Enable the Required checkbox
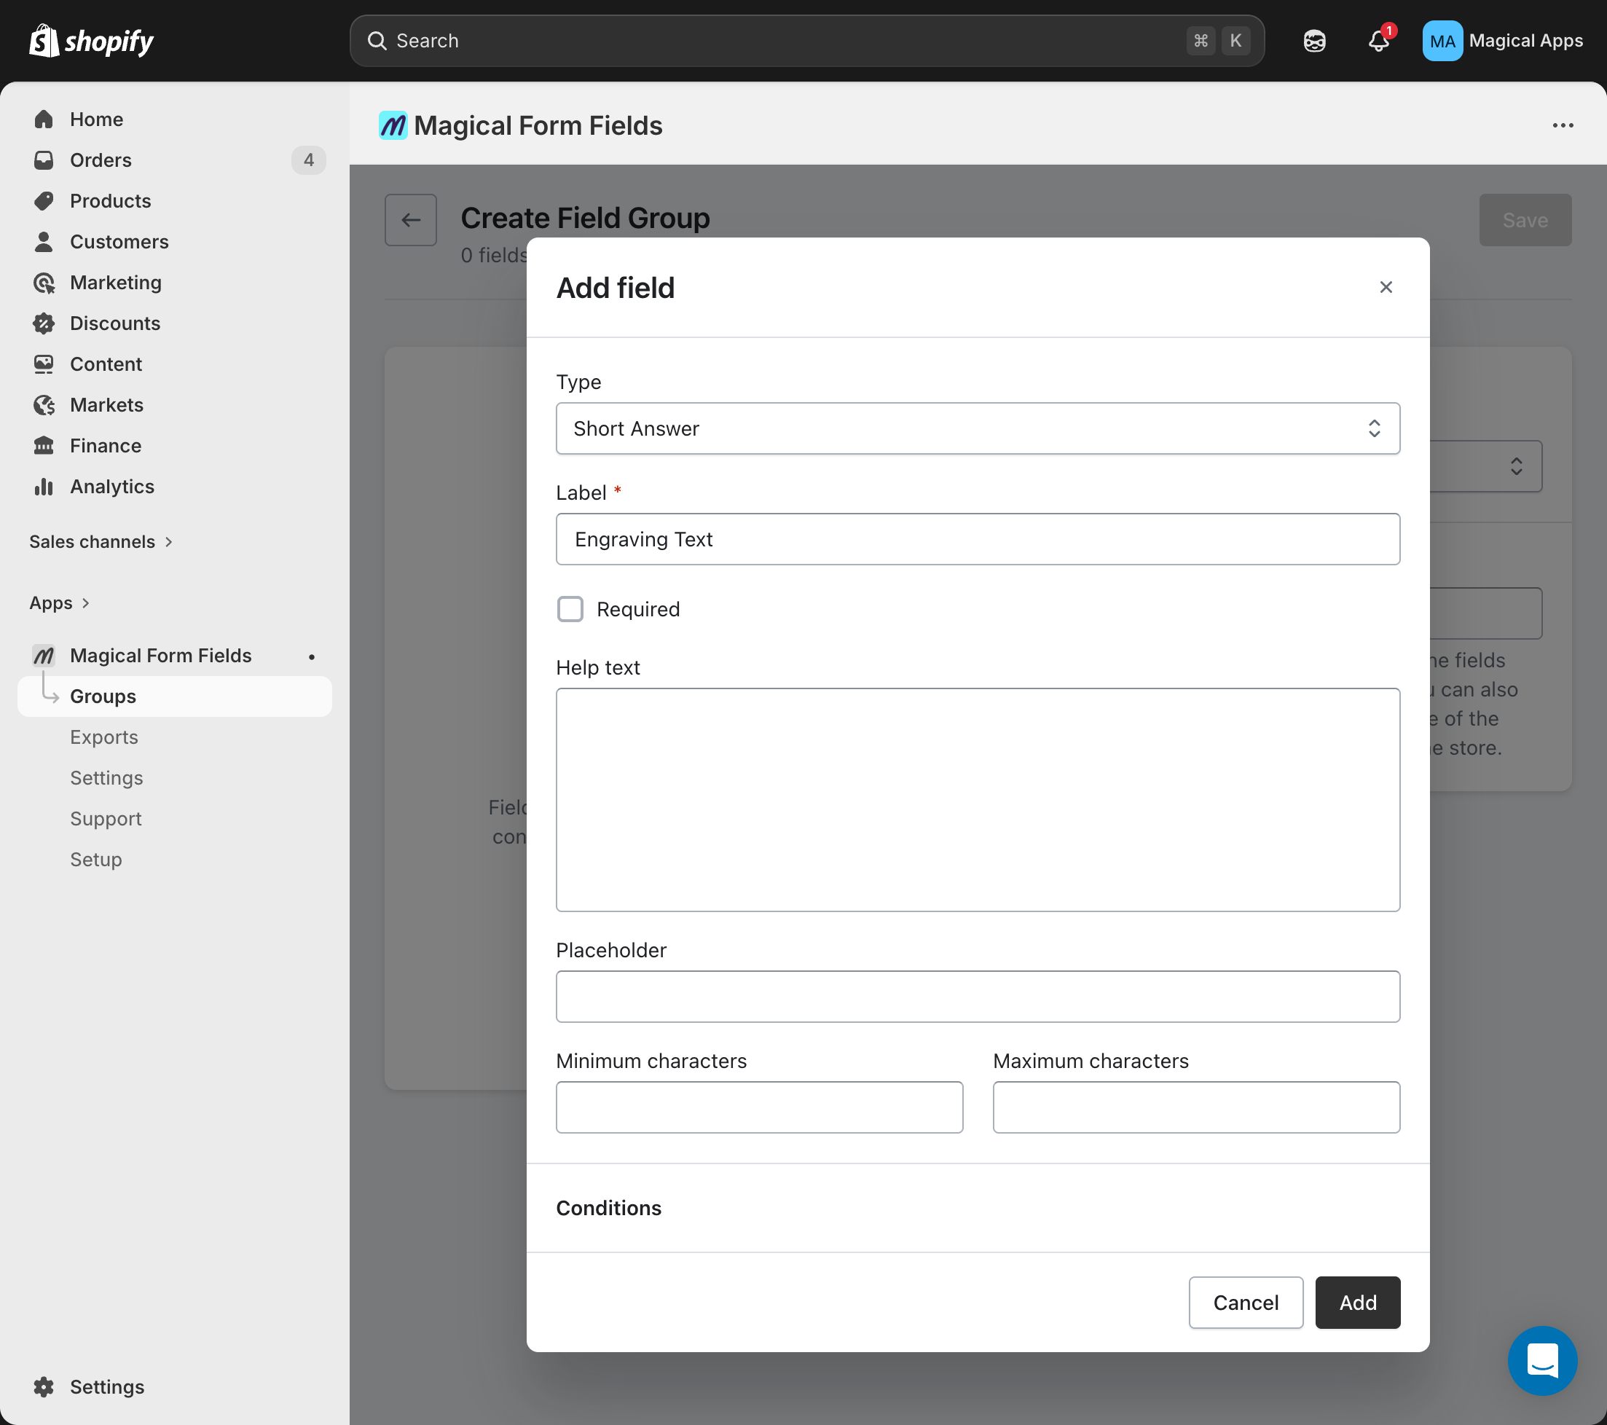This screenshot has width=1607, height=1425. pos(569,609)
